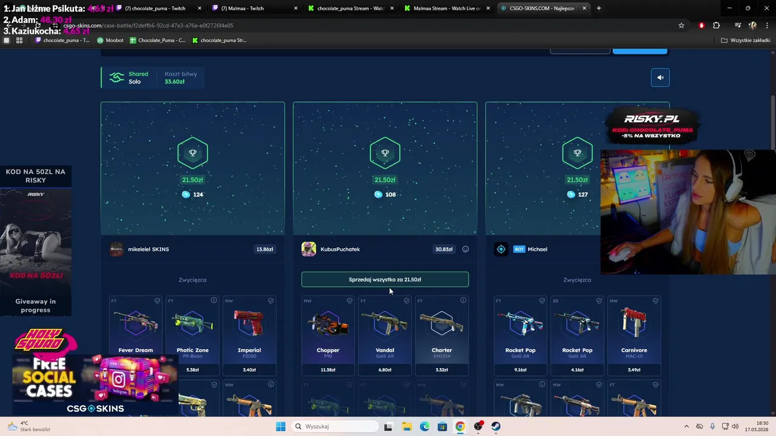Switch to chocolate_puma Twitch tab

pos(158,8)
